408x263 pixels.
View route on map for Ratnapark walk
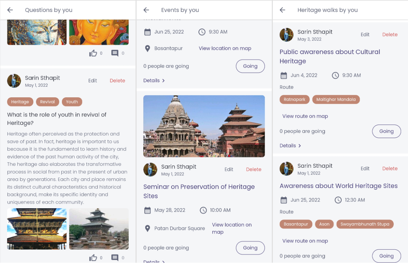(305, 116)
